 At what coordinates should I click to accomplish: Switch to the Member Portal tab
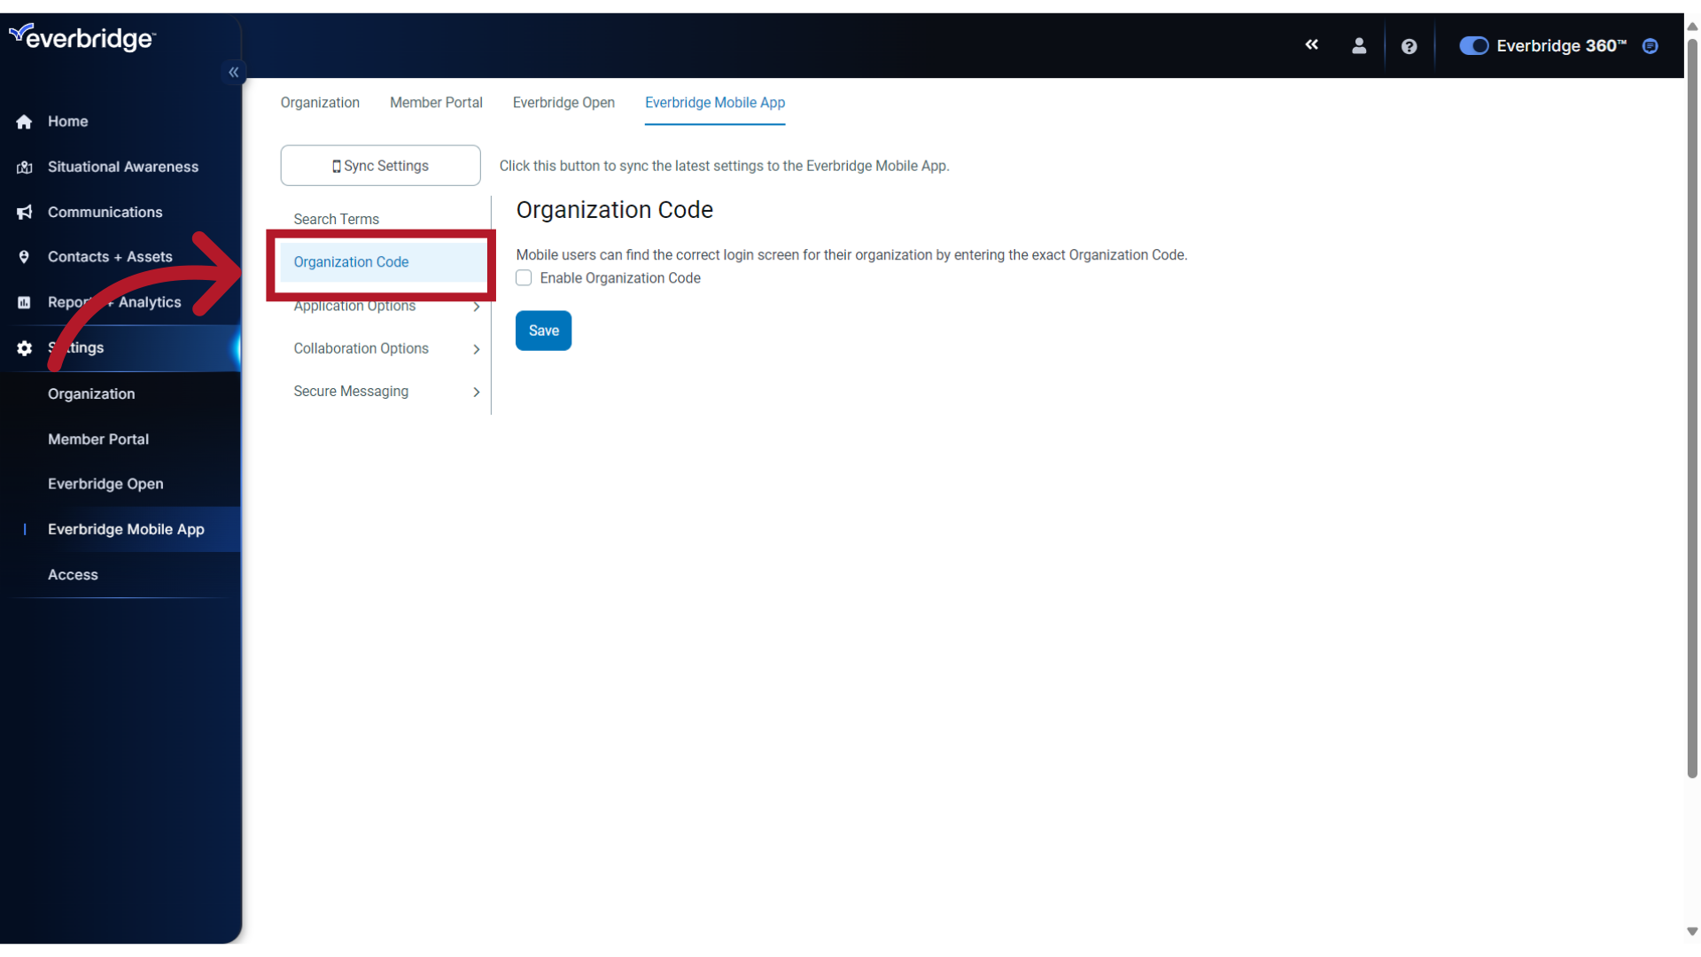pos(436,103)
